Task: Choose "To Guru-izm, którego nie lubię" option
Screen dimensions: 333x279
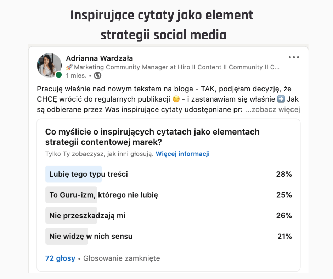Action: coord(103,195)
